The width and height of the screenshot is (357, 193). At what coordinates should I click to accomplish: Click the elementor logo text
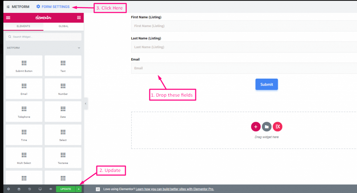(43, 18)
